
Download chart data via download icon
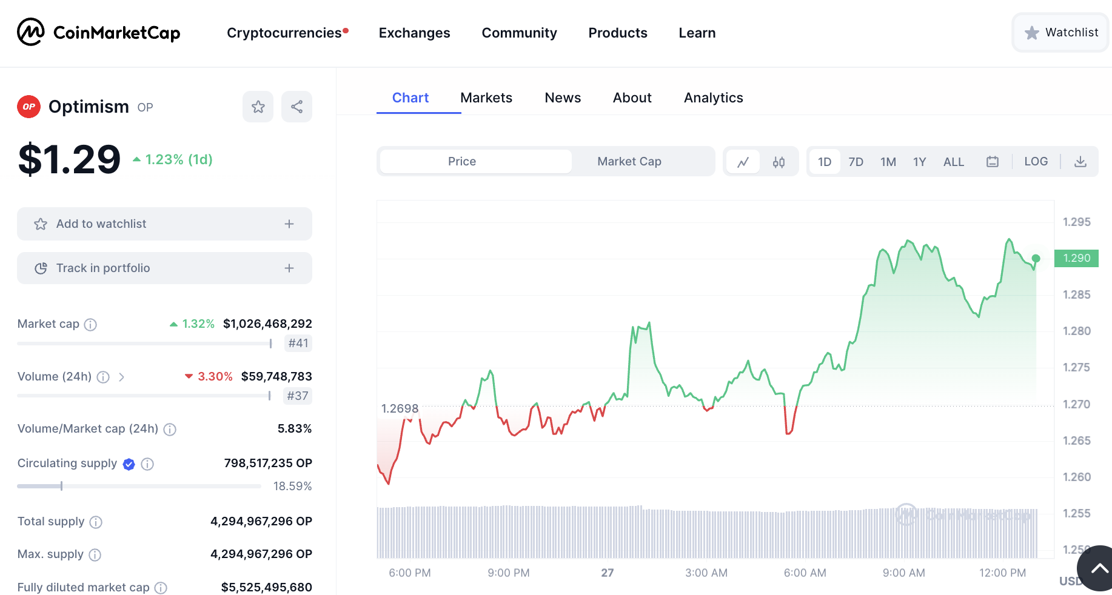click(x=1080, y=162)
